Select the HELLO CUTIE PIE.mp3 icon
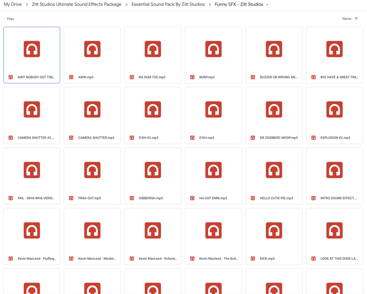 coord(274,170)
